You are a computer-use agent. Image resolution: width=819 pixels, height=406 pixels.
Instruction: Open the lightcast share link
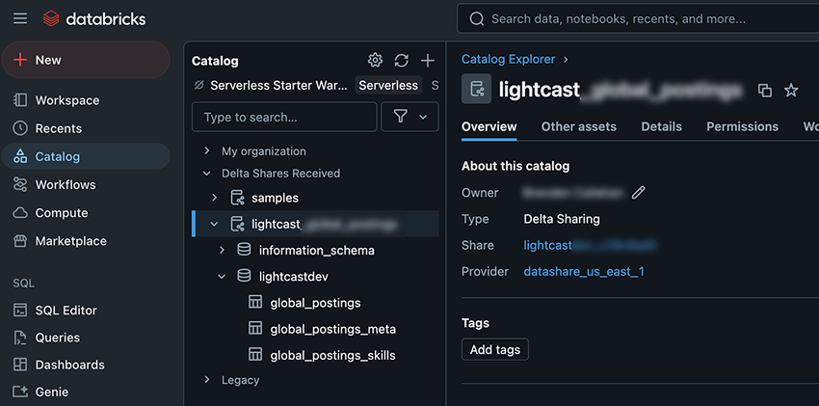(x=590, y=245)
